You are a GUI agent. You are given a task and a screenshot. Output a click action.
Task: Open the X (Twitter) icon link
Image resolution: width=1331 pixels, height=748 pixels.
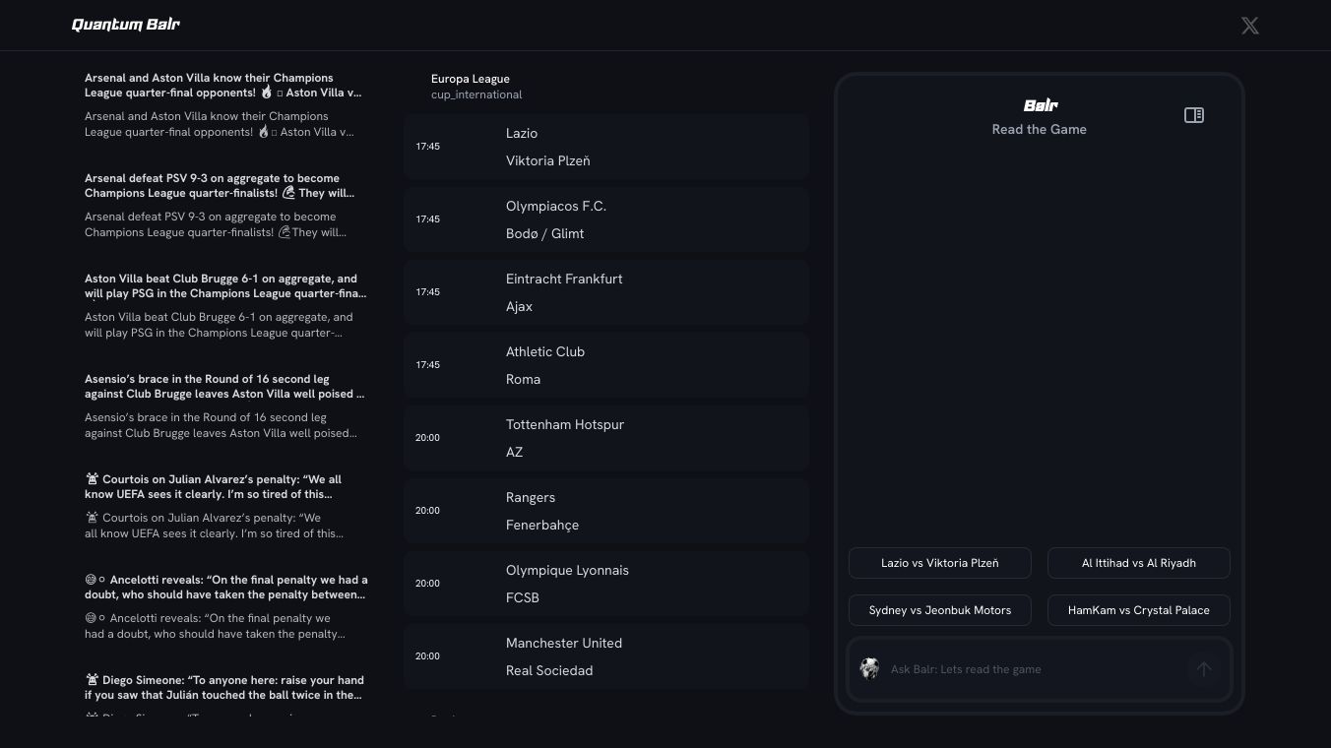click(1249, 26)
